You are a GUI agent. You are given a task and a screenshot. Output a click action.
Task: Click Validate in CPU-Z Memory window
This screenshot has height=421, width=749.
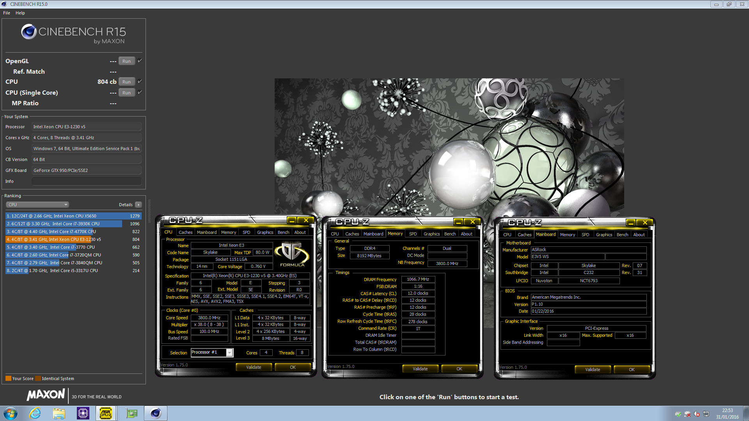(x=420, y=369)
